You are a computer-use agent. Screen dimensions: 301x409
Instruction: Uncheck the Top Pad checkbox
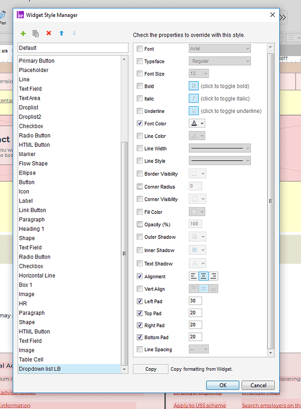tap(140, 313)
